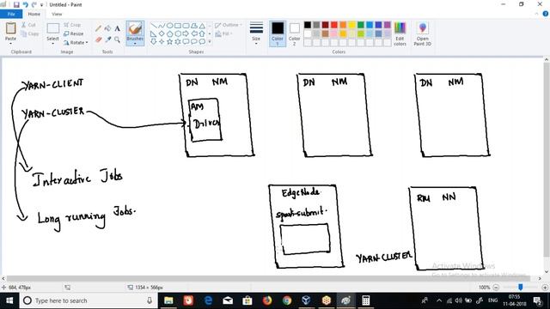Open the Action Center notifications icon
550x309 pixels.
coord(537,300)
